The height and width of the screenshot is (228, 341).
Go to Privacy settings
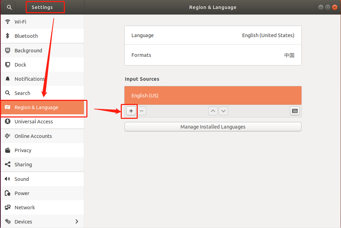[42, 150]
